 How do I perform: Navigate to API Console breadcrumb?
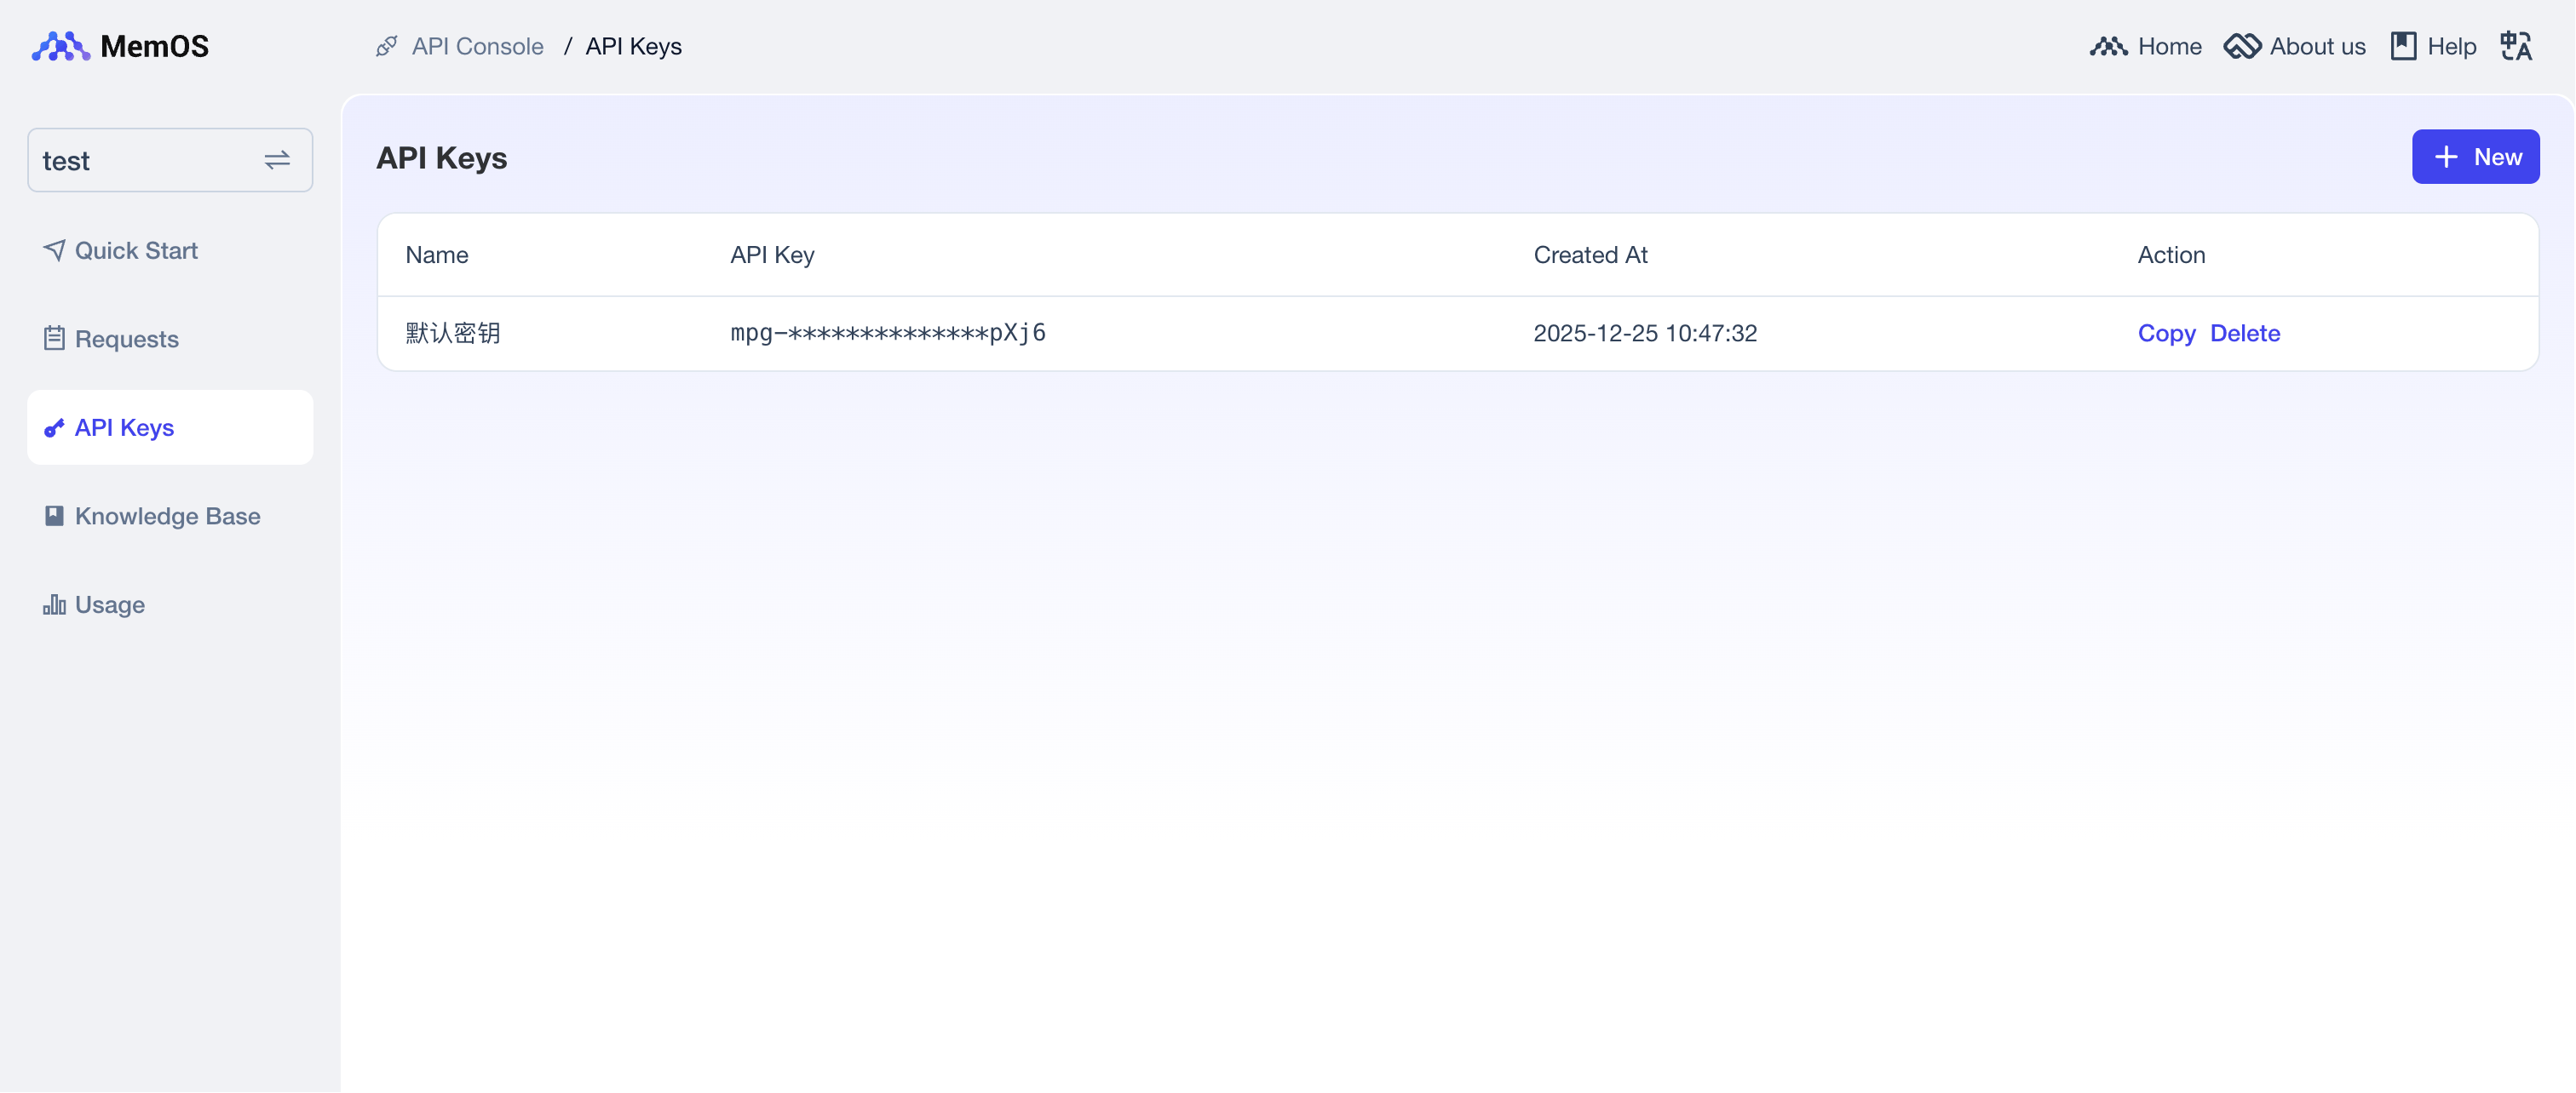point(477,46)
